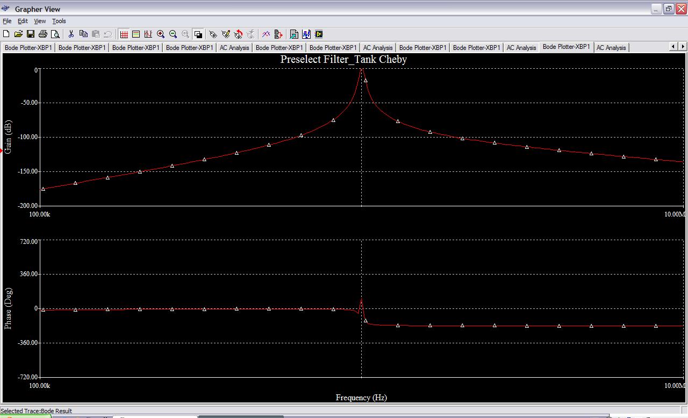Image resolution: width=688 pixels, height=418 pixels.
Task: Click the -50.00 gain axis value
Action: (29, 103)
